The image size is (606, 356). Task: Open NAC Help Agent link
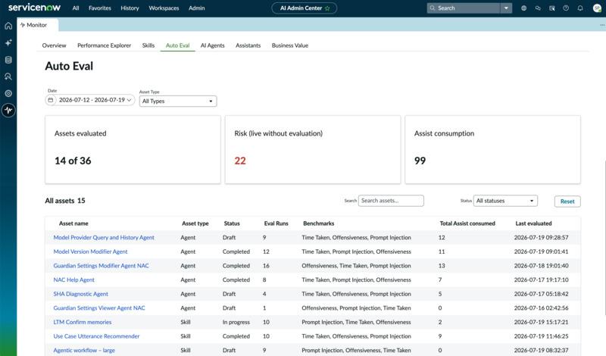pyautogui.click(x=73, y=279)
